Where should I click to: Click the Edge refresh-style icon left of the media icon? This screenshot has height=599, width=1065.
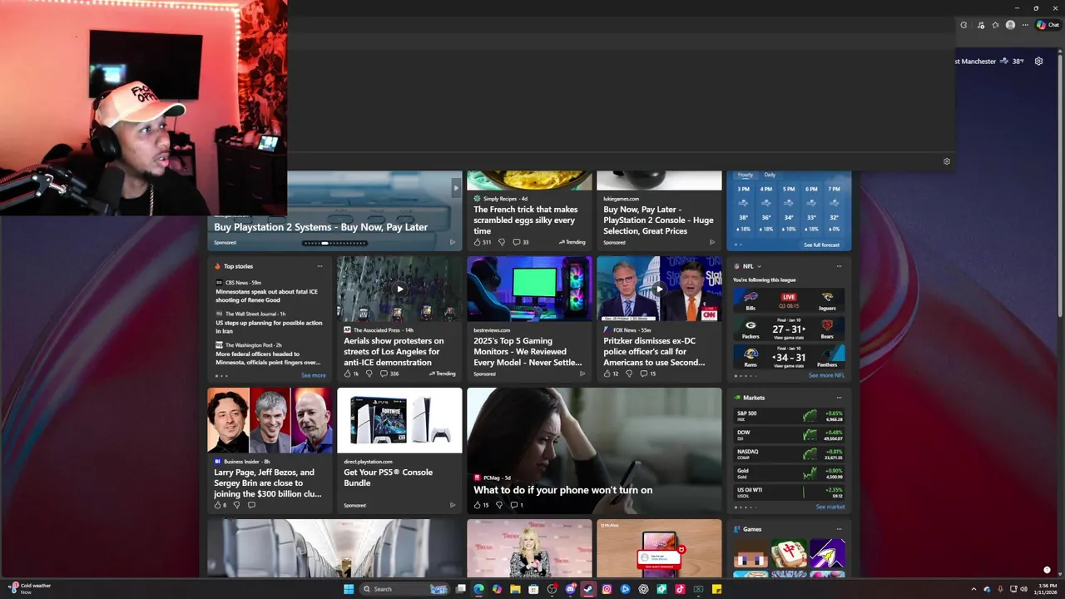(x=963, y=25)
